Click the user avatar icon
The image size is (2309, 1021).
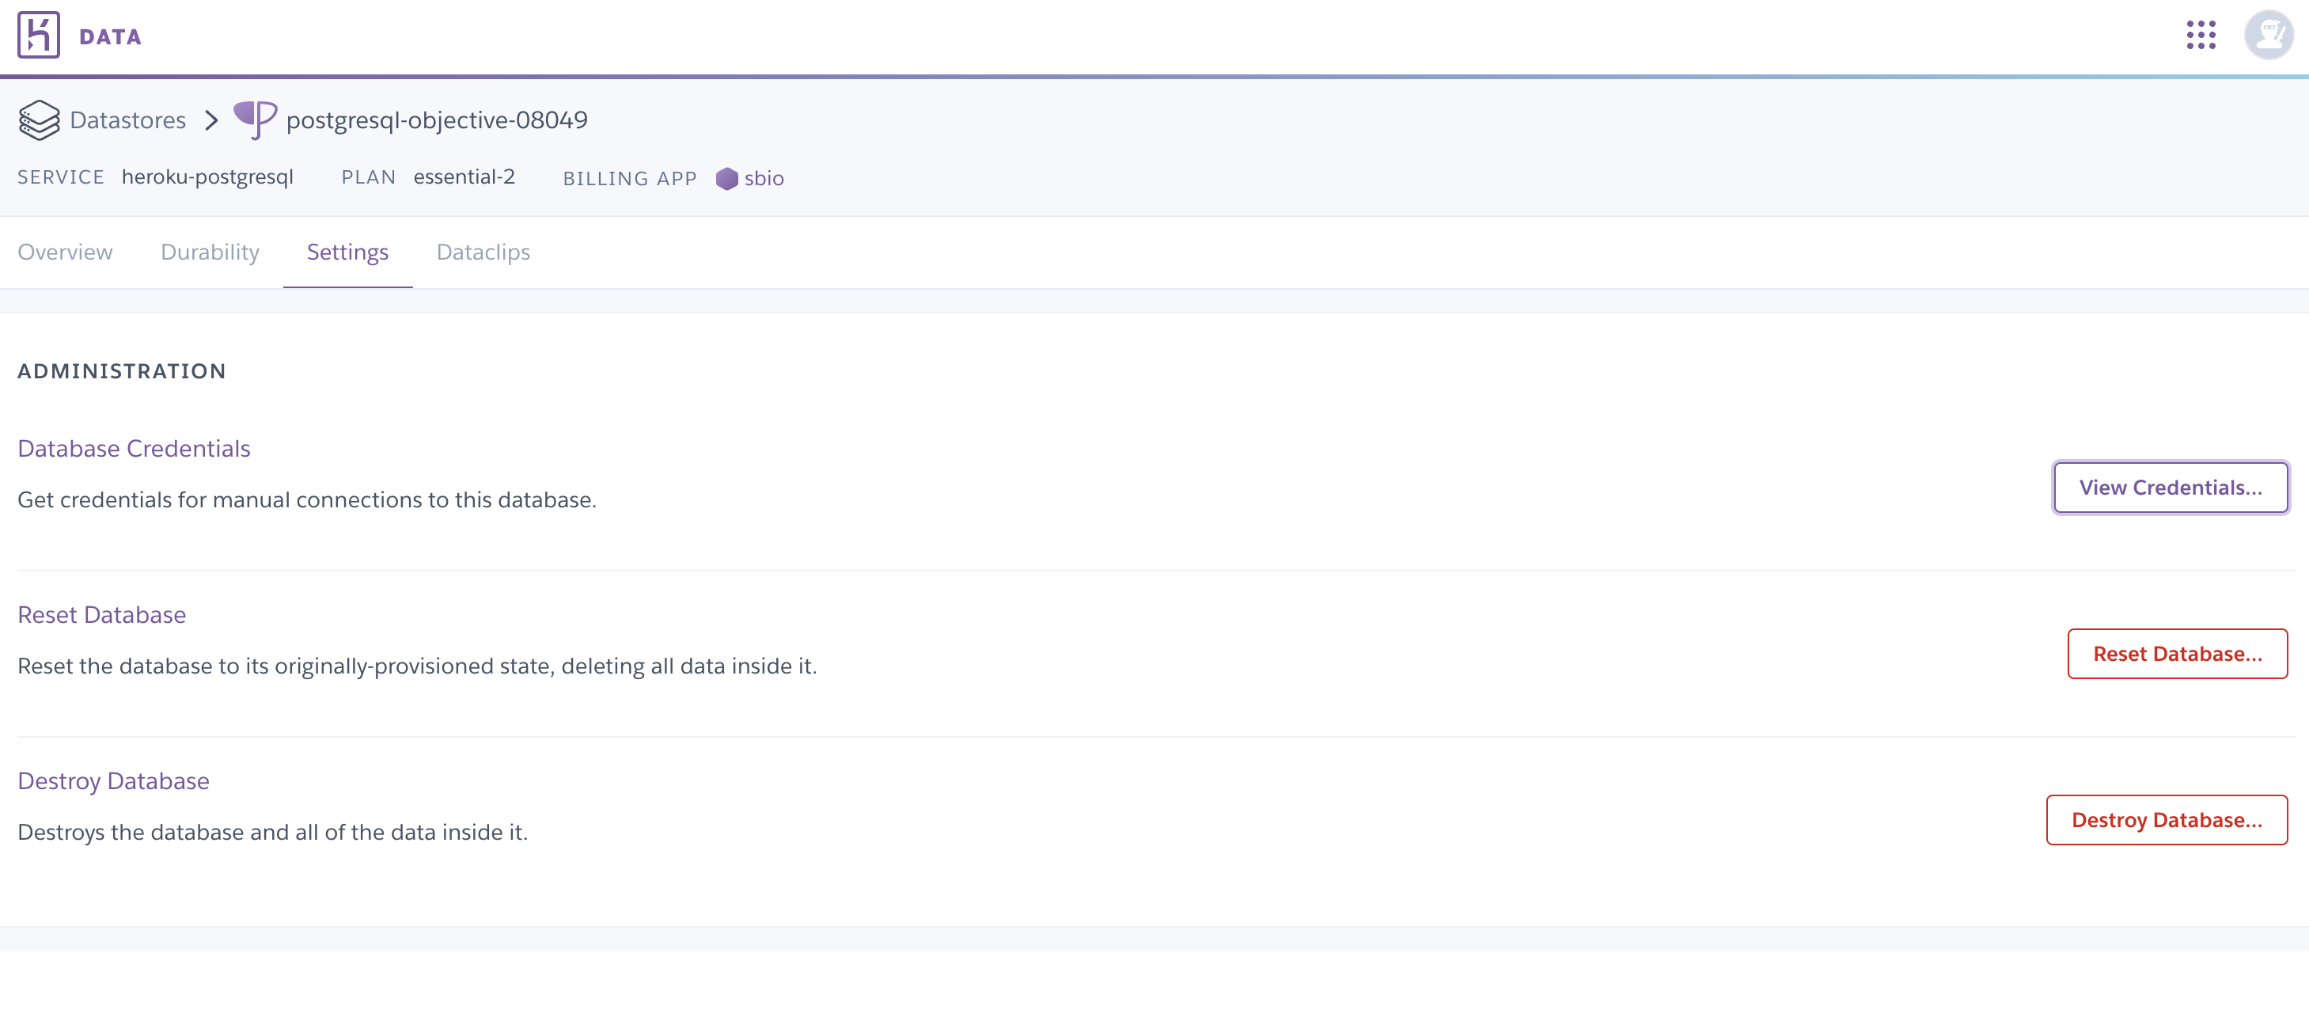click(x=2268, y=35)
